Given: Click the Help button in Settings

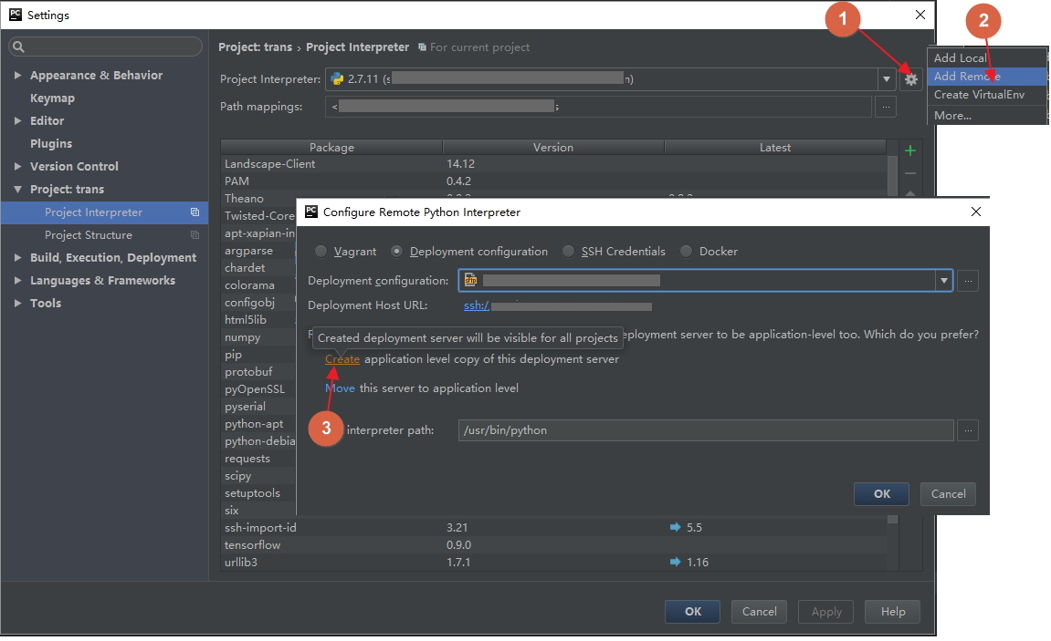Looking at the screenshot, I should [892, 612].
